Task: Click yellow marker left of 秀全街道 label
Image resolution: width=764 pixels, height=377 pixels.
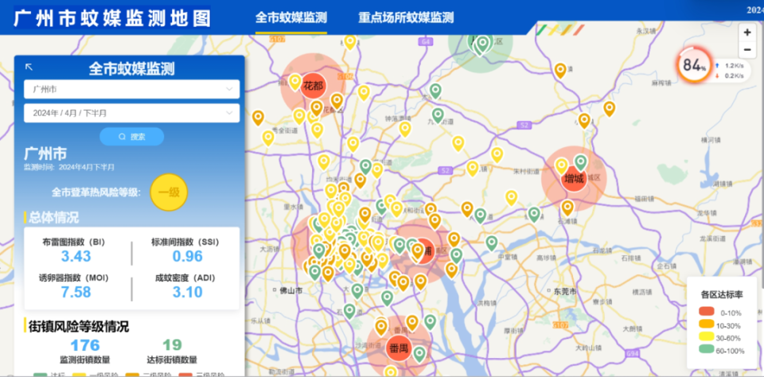Action: 268,138
